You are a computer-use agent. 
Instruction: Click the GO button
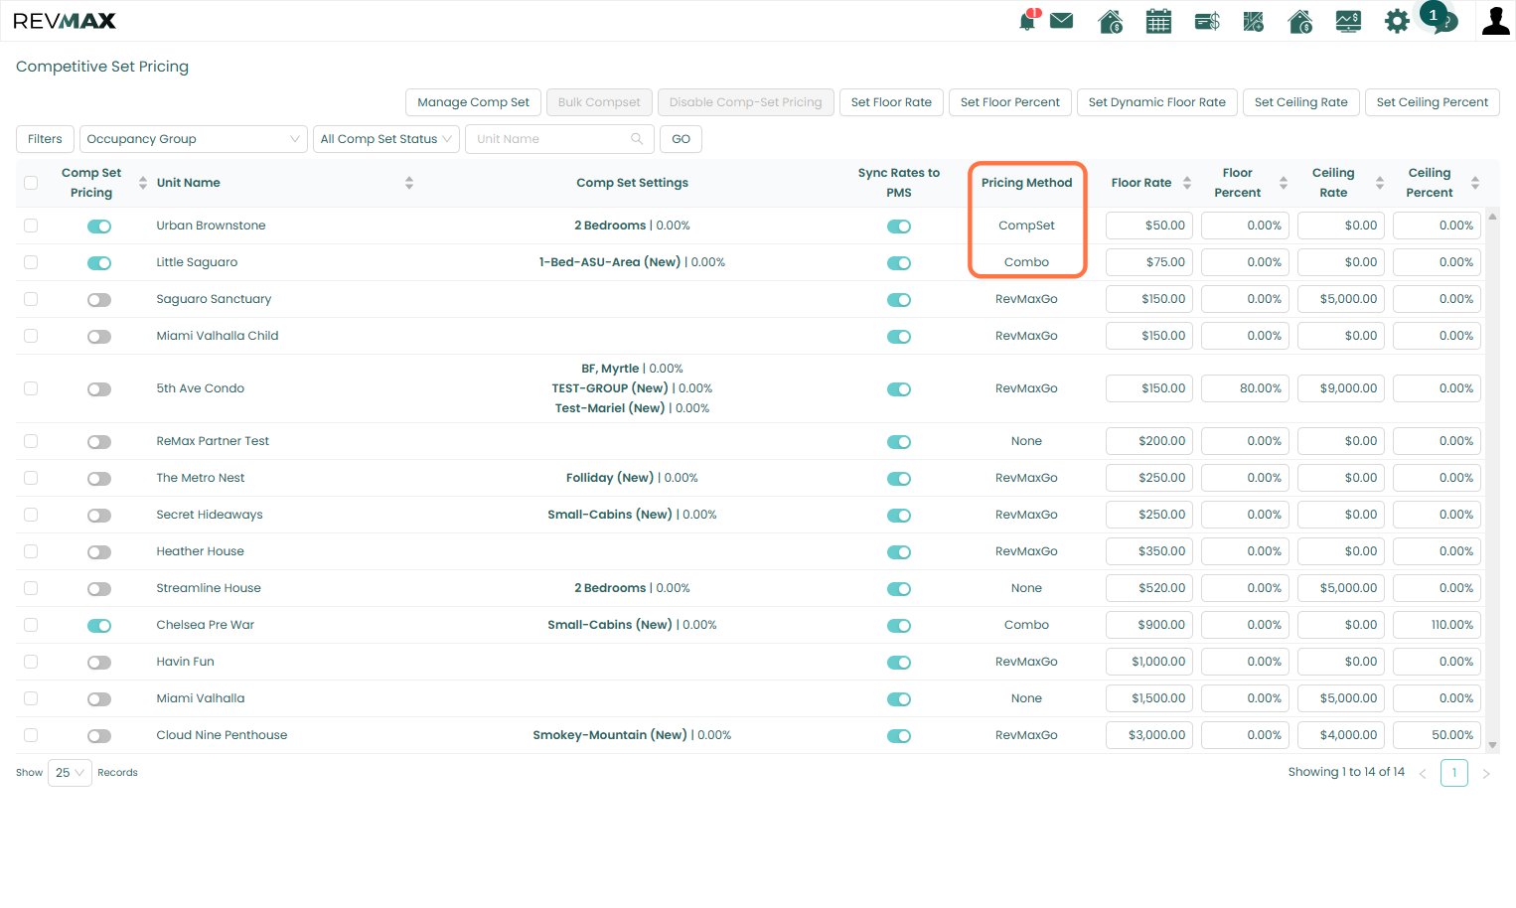pos(681,139)
